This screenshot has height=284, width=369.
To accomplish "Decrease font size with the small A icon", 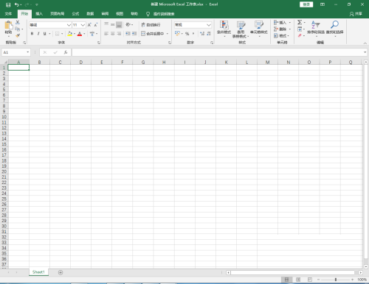I will [96, 25].
